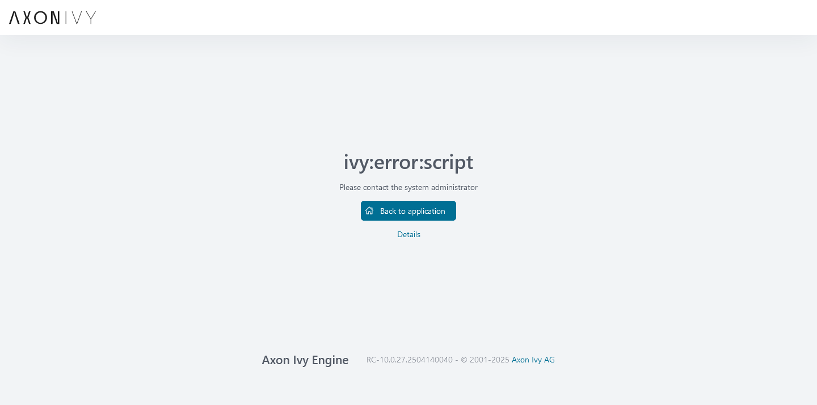
Task: Open the Details link
Action: (x=408, y=234)
